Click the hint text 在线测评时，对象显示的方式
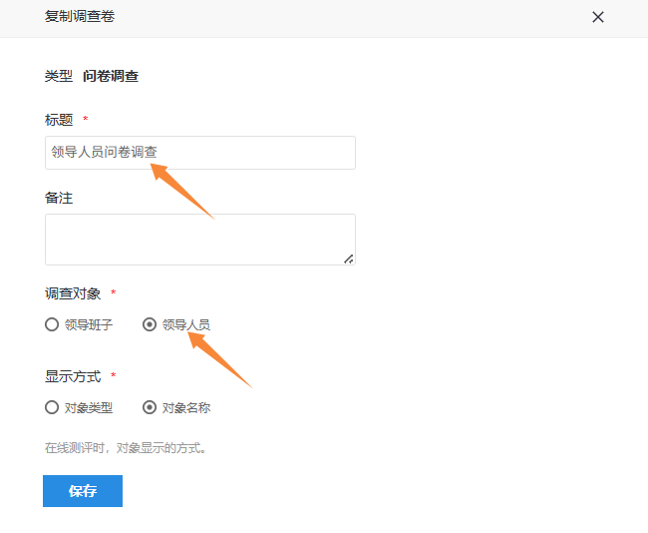The height and width of the screenshot is (533, 648). click(x=127, y=448)
